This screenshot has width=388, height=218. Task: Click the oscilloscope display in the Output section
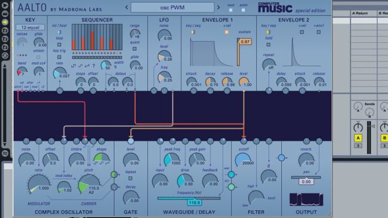[306, 200]
